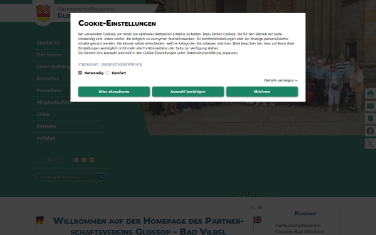Click the small mail icon above welcome heading
Viewport: 376px width, 235px height.
click(x=253, y=207)
